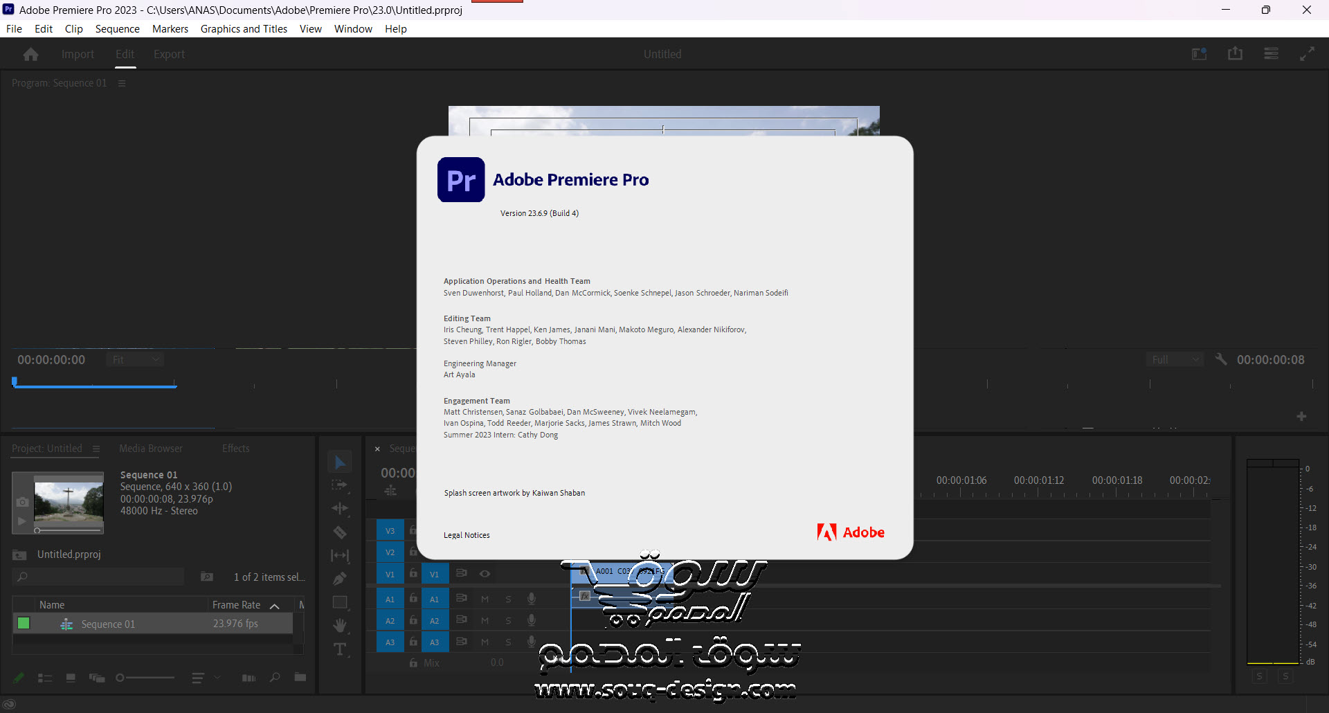This screenshot has height=713, width=1329.
Task: Solo audio track A1
Action: (x=508, y=599)
